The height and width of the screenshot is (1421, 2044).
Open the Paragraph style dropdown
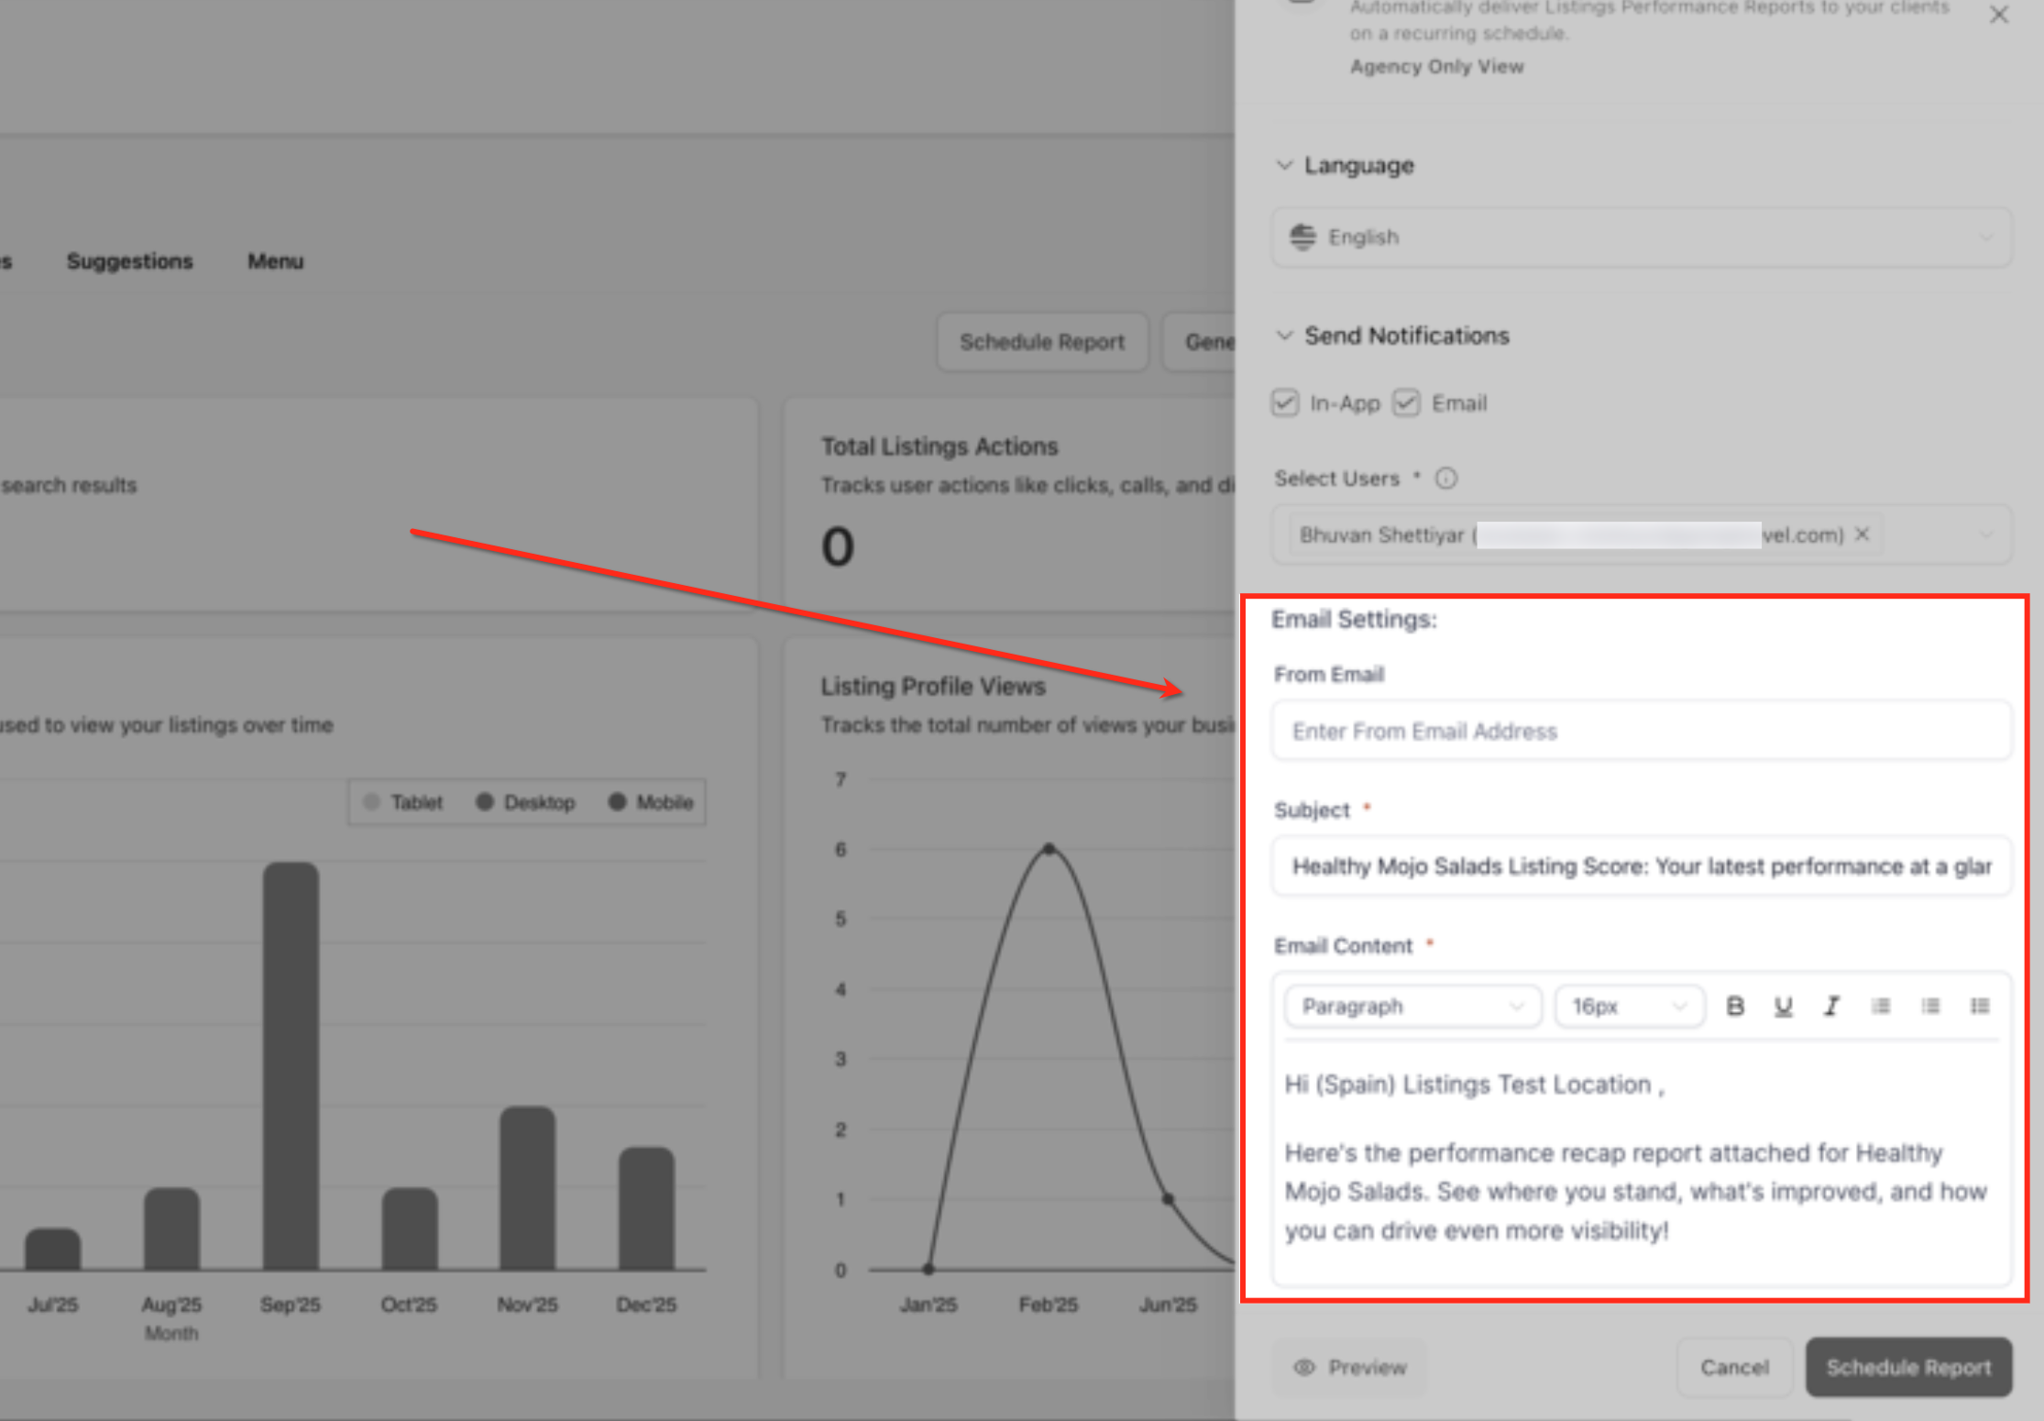1412,1006
